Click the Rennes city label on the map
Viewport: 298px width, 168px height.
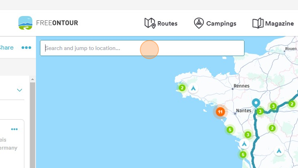(241, 86)
